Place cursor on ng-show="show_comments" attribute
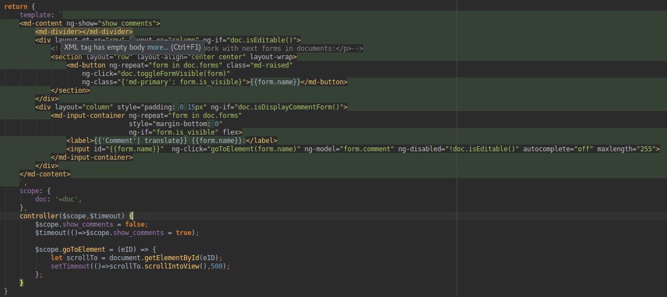Screen dimensions: 667x297 [113, 23]
